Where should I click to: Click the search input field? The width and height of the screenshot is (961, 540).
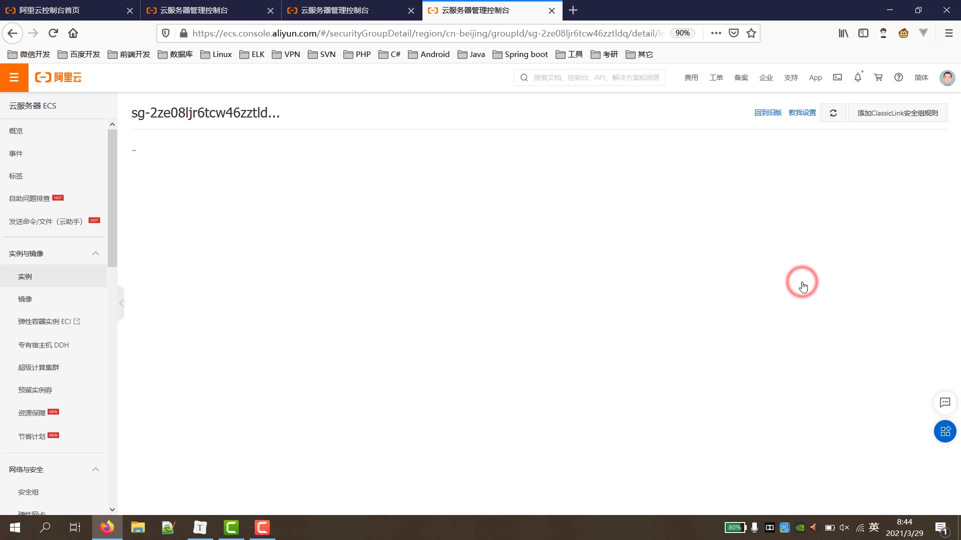tap(595, 77)
